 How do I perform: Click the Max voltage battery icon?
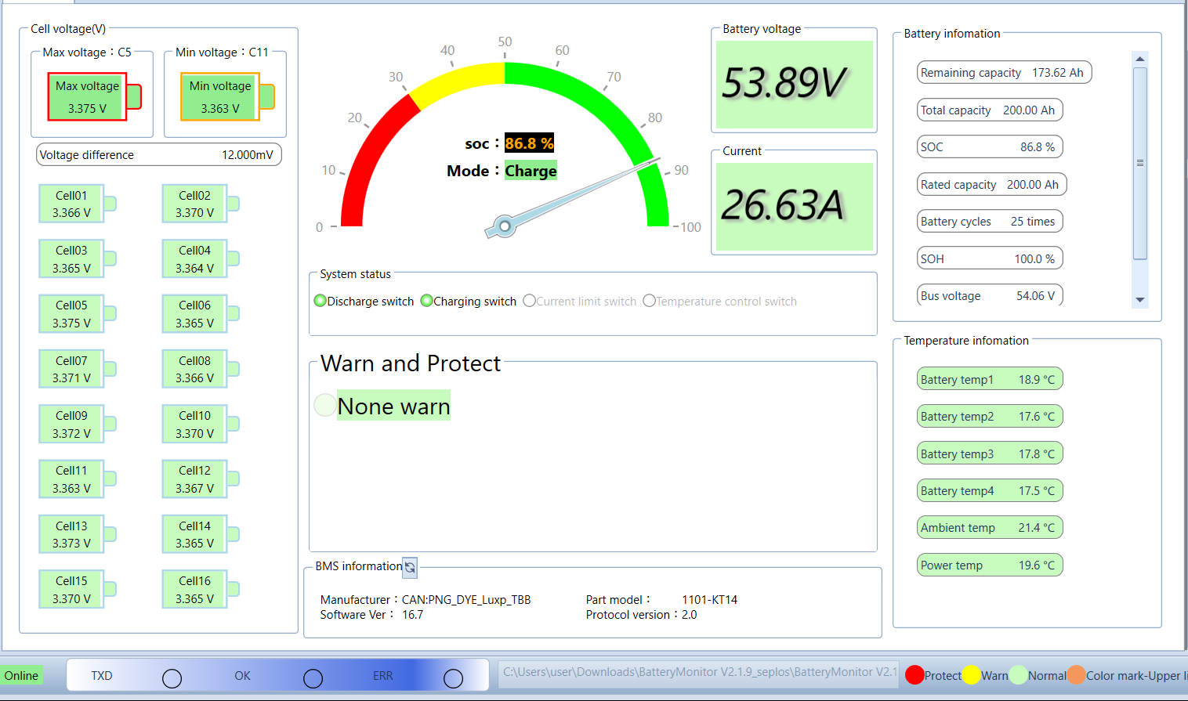point(94,97)
